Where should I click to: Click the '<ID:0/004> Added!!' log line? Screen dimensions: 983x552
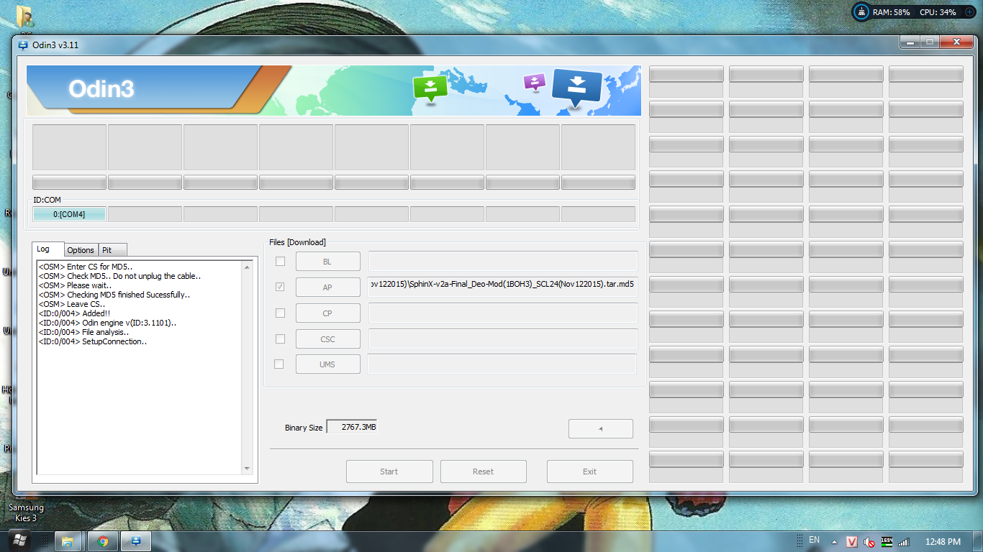75,313
